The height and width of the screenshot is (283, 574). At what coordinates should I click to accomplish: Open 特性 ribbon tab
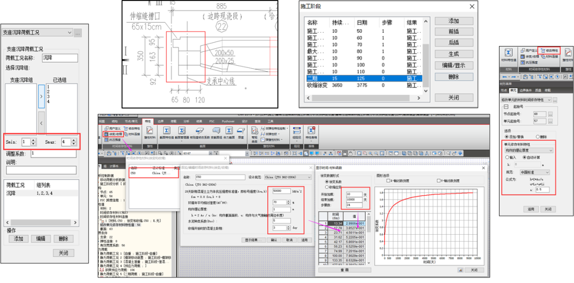(x=148, y=121)
